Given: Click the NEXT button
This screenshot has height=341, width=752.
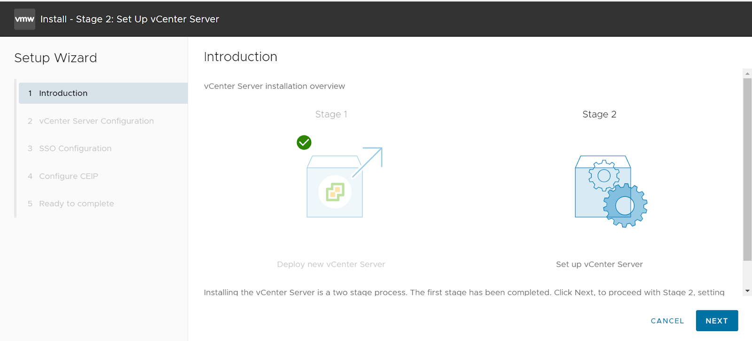Looking at the screenshot, I should point(717,321).
